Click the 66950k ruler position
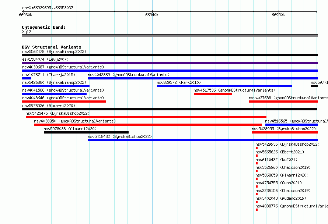 [278, 15]
